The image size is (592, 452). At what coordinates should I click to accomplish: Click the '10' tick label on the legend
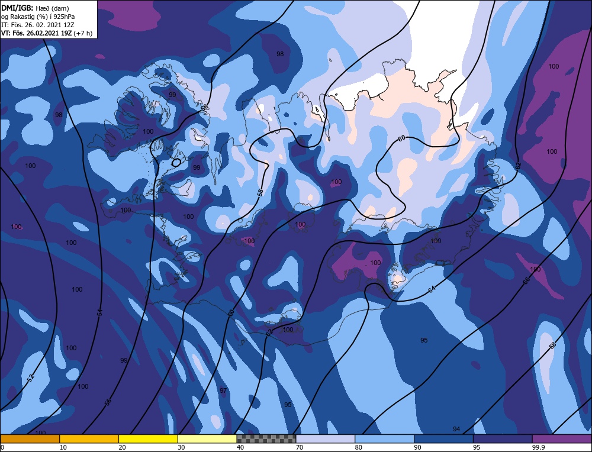(63, 447)
